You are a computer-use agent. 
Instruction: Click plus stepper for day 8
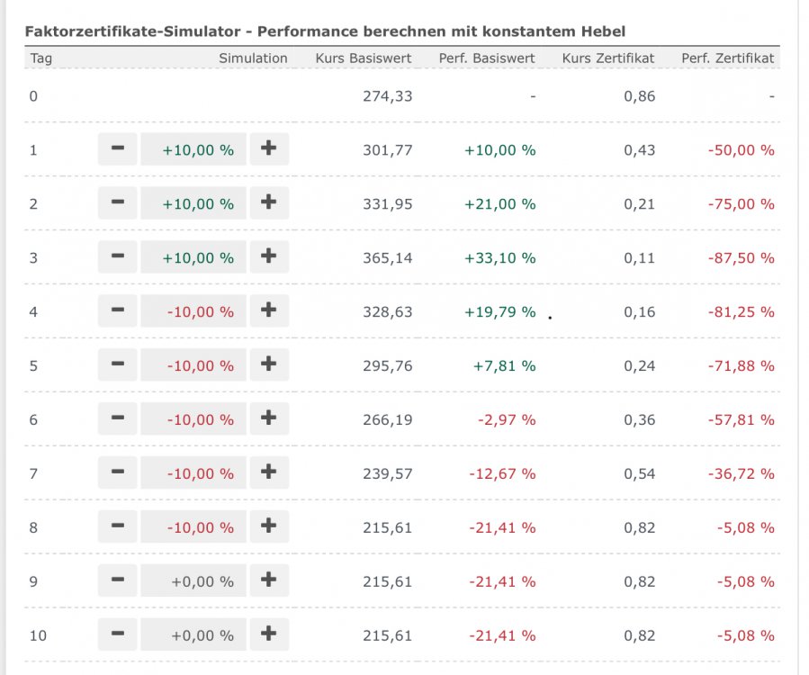point(268,527)
